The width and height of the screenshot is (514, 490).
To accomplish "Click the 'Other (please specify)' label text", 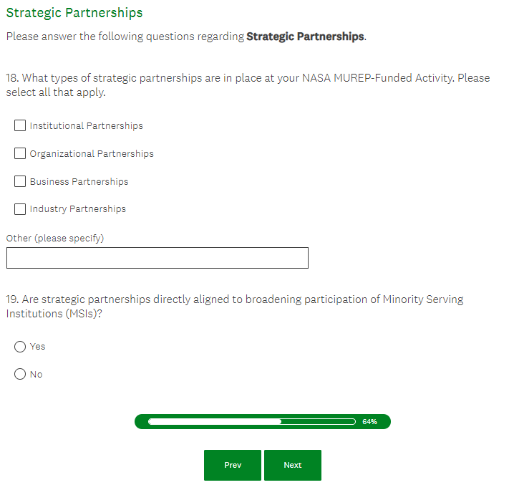I will 55,238.
